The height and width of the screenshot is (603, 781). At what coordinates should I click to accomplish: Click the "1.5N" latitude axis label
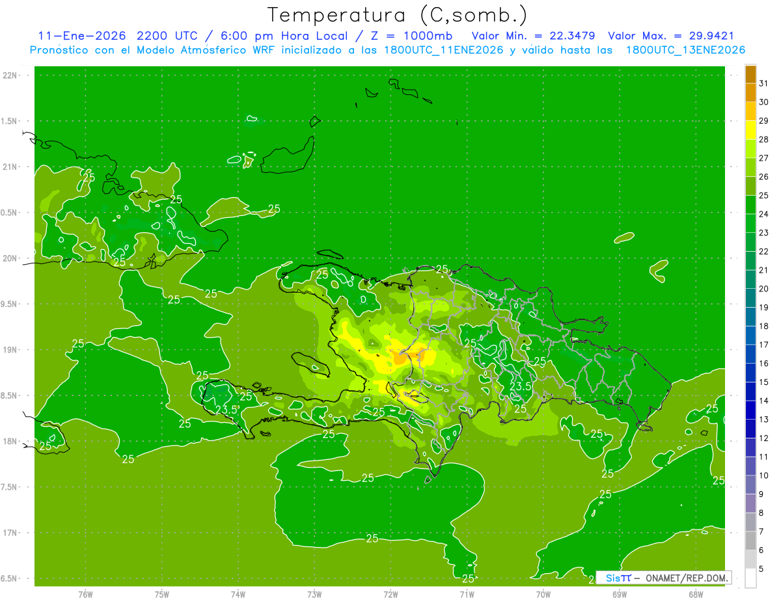pyautogui.click(x=10, y=121)
